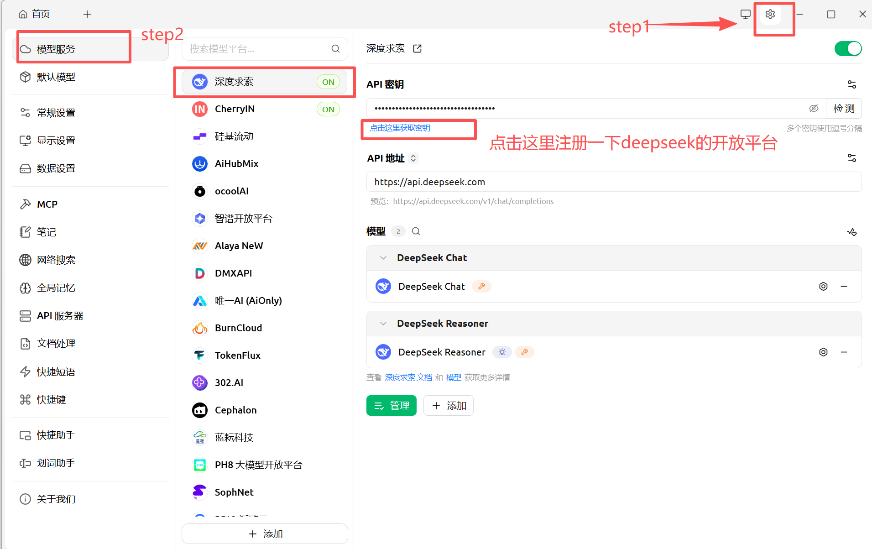Collapse the DeepSeek Reasoner group

[x=383, y=324]
